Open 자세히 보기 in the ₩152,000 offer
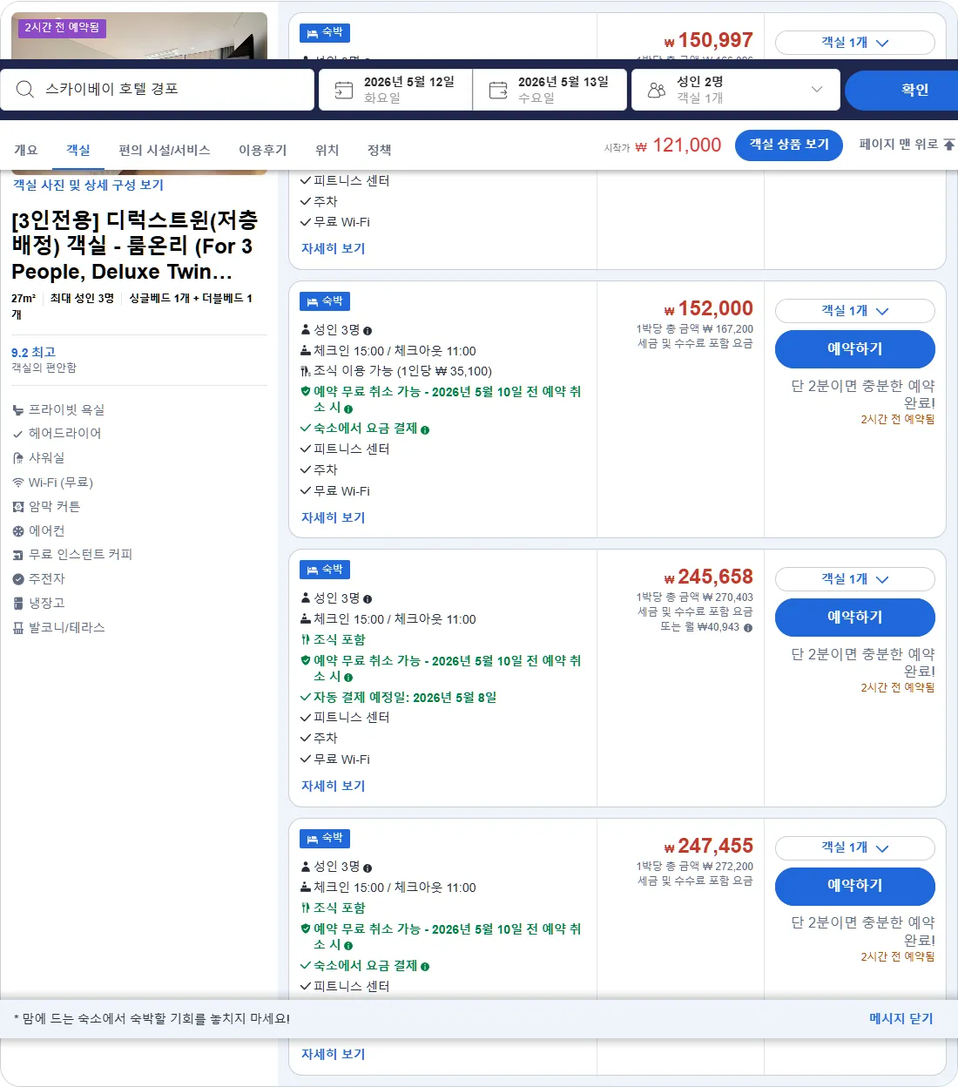This screenshot has width=958, height=1087. click(334, 517)
